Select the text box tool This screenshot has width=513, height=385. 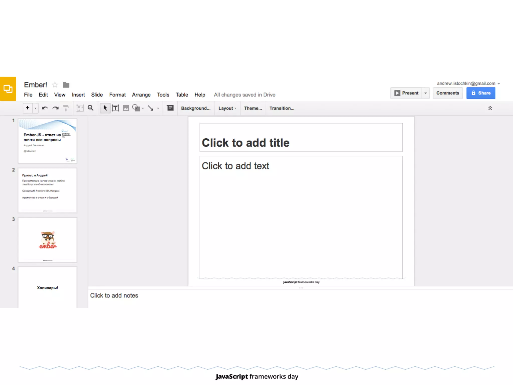tap(115, 108)
